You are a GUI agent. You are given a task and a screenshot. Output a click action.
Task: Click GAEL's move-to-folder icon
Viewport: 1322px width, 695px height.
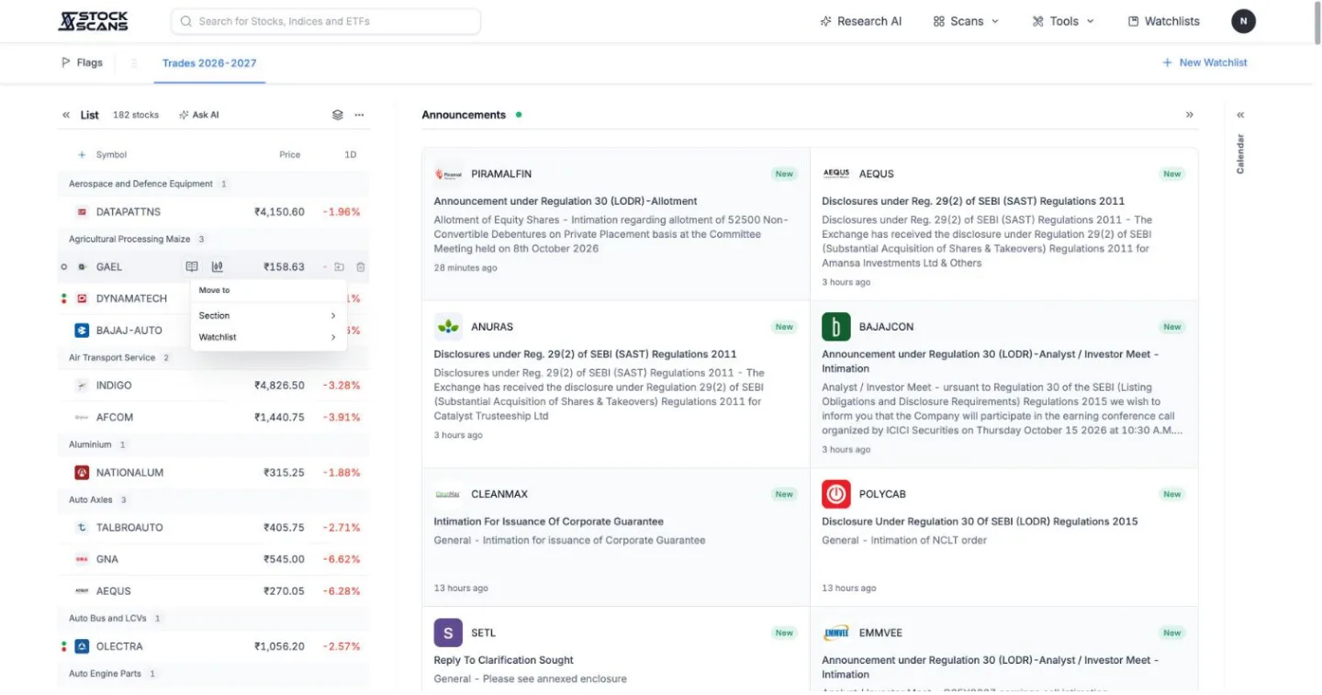point(339,267)
